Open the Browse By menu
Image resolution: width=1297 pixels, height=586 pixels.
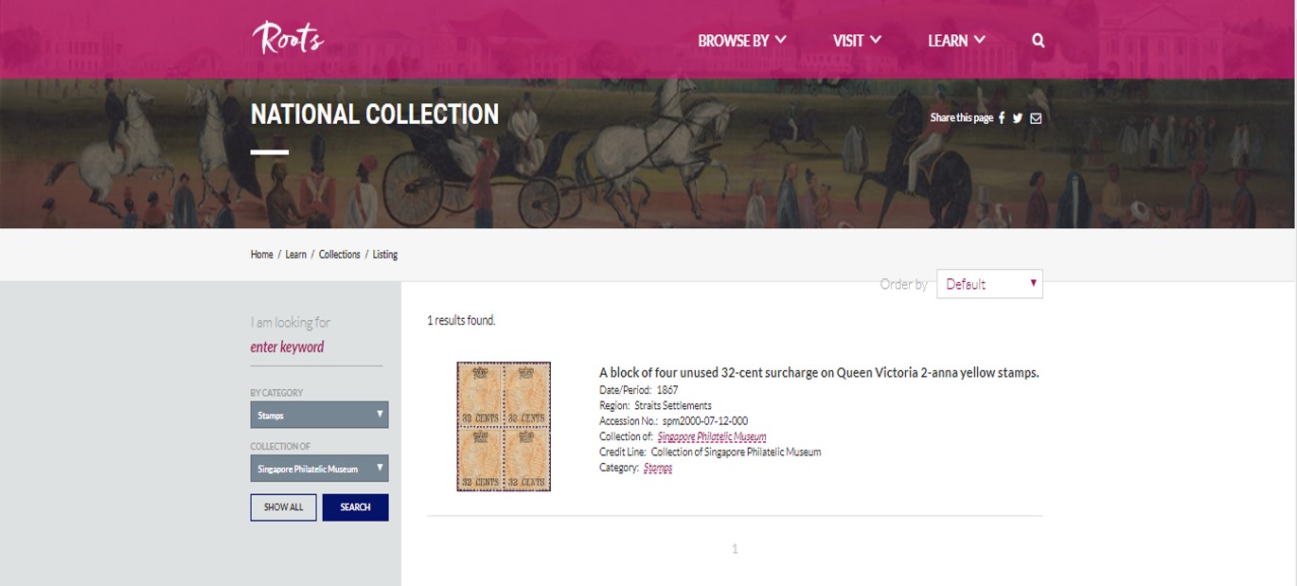pos(742,41)
